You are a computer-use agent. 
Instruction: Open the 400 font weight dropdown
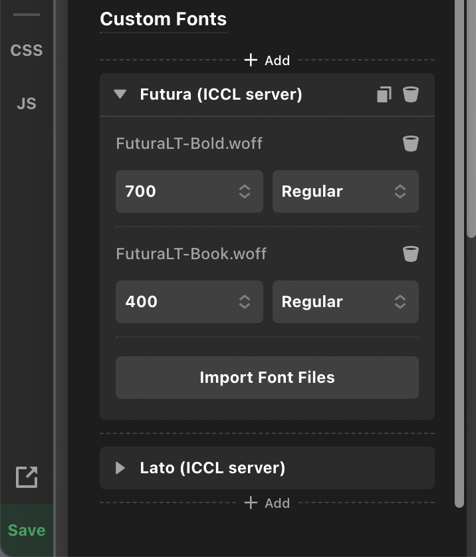click(x=189, y=302)
